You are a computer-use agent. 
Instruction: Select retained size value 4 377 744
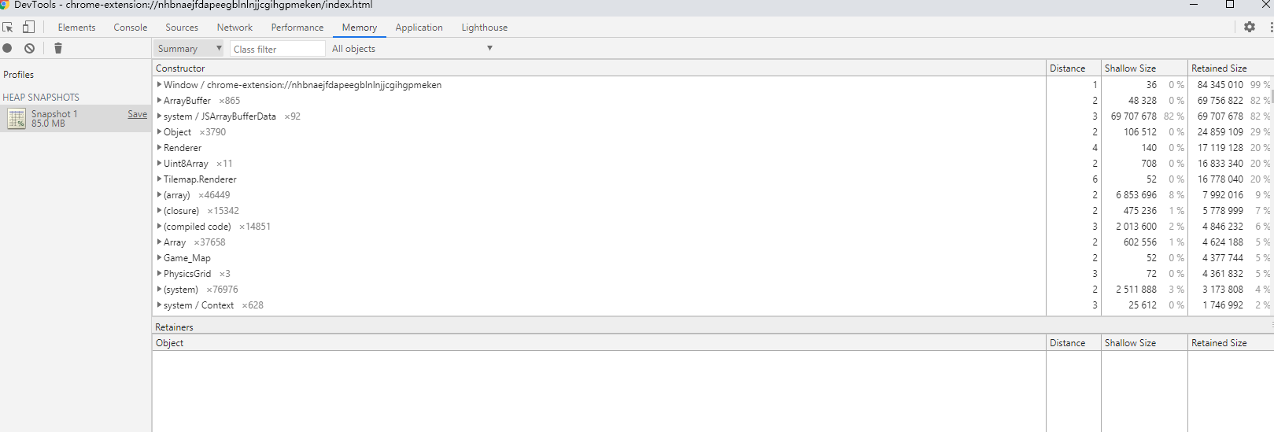click(1223, 258)
